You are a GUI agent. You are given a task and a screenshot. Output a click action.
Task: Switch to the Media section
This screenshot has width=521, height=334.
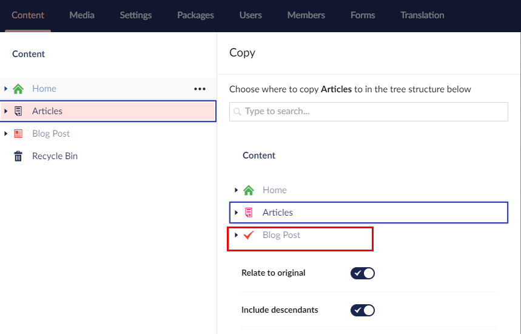point(82,15)
